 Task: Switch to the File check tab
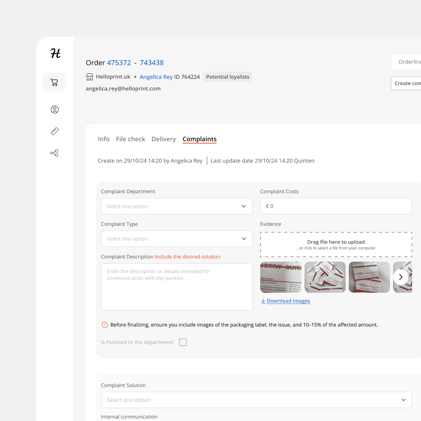click(130, 139)
